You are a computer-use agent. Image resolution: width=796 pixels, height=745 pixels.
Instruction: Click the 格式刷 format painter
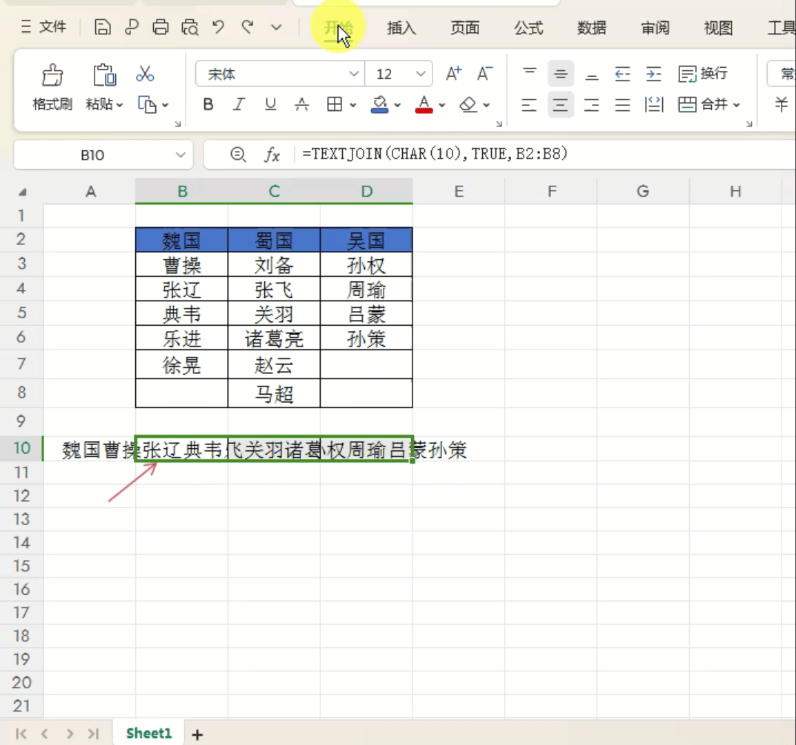pos(52,88)
